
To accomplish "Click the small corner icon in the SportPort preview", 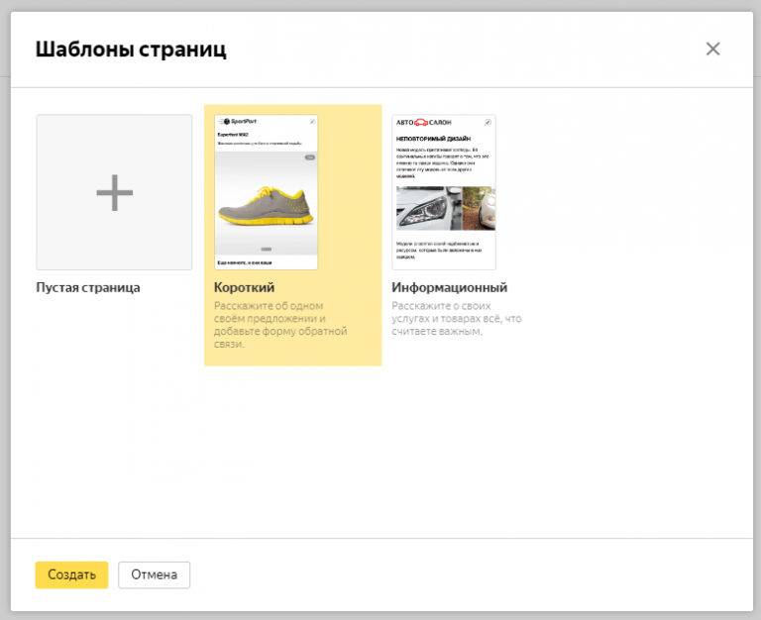I will click(311, 122).
